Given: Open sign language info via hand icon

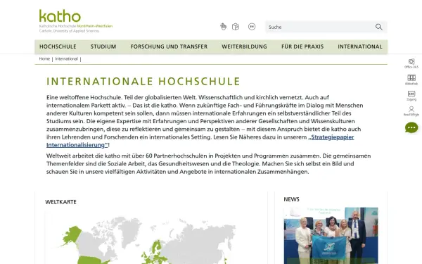Looking at the screenshot, I should pyautogui.click(x=223, y=27).
